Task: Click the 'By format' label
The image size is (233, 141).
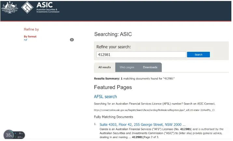Action: (30, 36)
